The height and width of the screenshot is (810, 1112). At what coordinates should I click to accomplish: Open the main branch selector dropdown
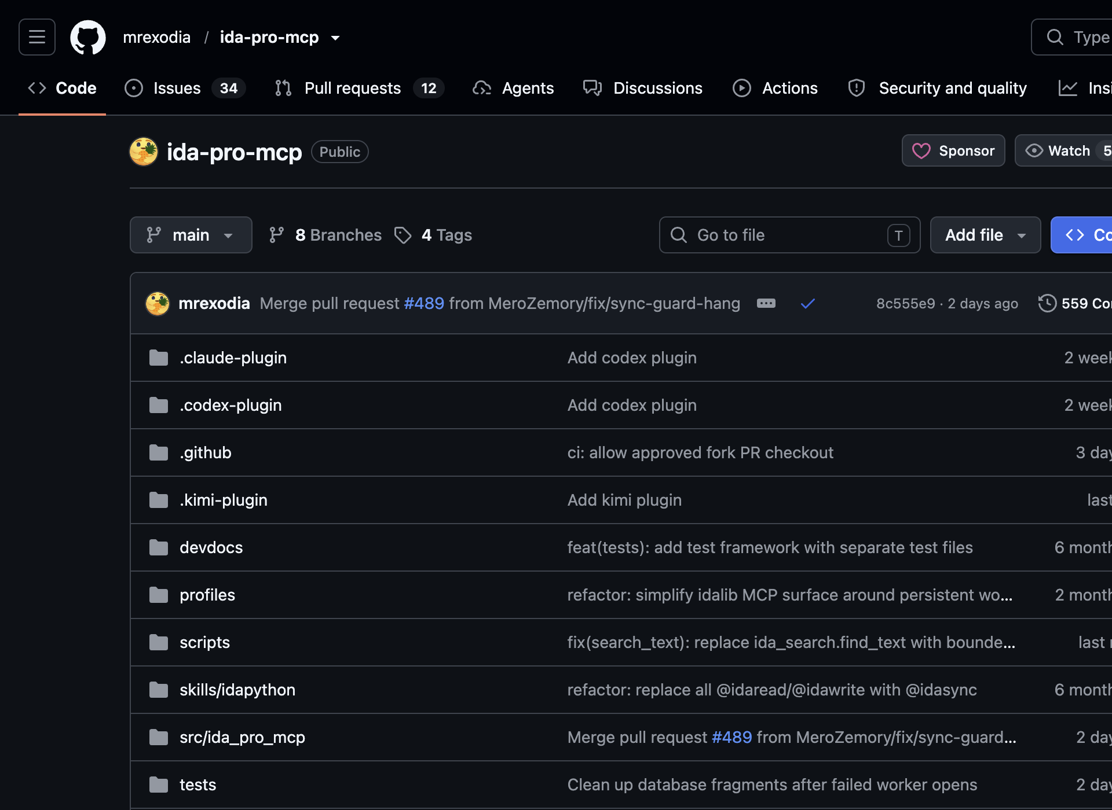pyautogui.click(x=191, y=235)
